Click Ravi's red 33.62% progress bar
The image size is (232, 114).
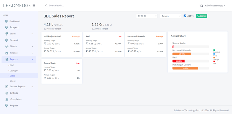(178, 61)
